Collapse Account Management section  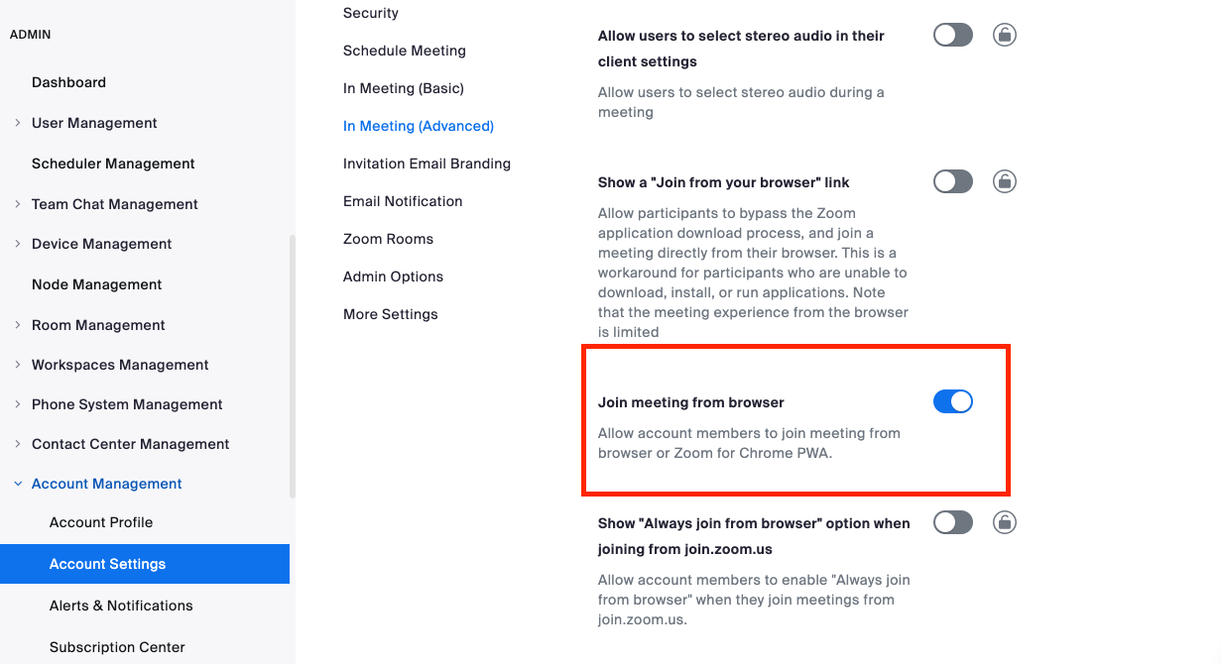(x=18, y=484)
